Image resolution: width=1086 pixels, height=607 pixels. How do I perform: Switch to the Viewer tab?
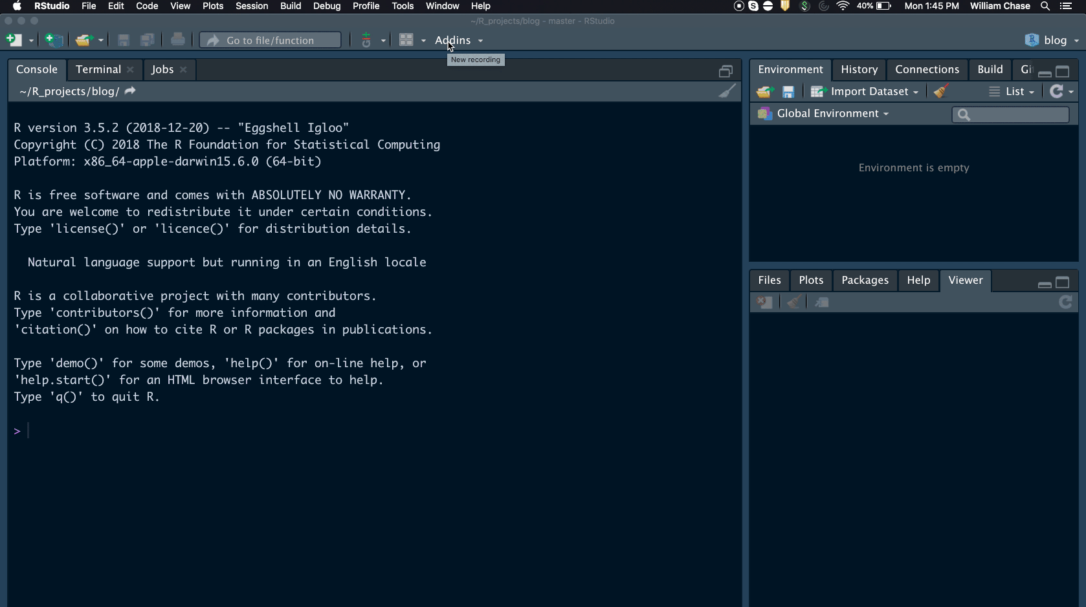coord(965,280)
